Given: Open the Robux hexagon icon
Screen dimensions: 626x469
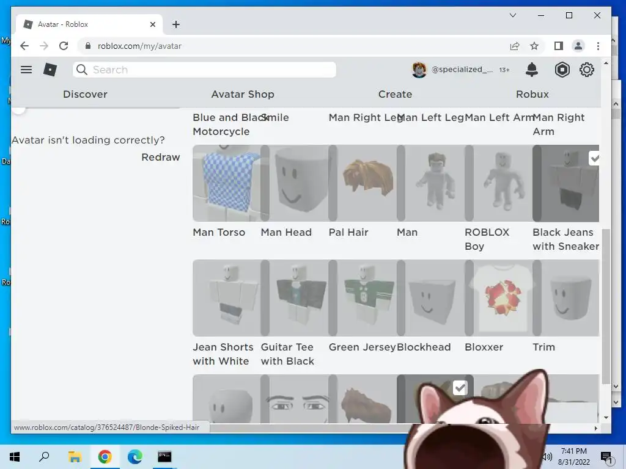Looking at the screenshot, I should click(562, 70).
